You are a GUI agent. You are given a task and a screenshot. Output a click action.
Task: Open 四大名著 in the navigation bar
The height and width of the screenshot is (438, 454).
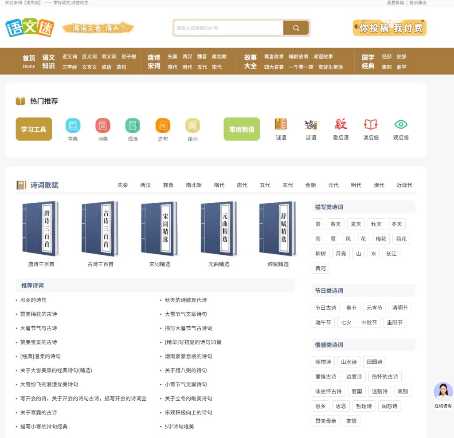tap(274, 67)
